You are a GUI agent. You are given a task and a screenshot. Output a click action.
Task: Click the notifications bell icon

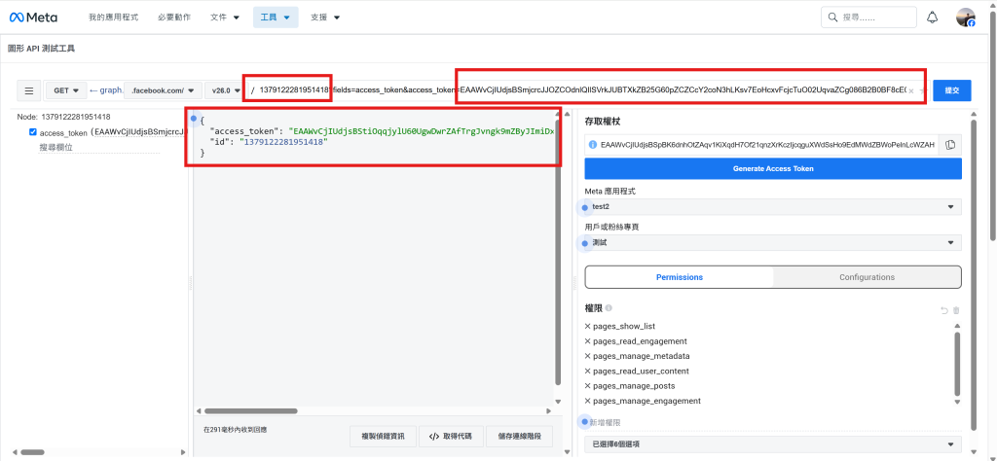point(932,18)
